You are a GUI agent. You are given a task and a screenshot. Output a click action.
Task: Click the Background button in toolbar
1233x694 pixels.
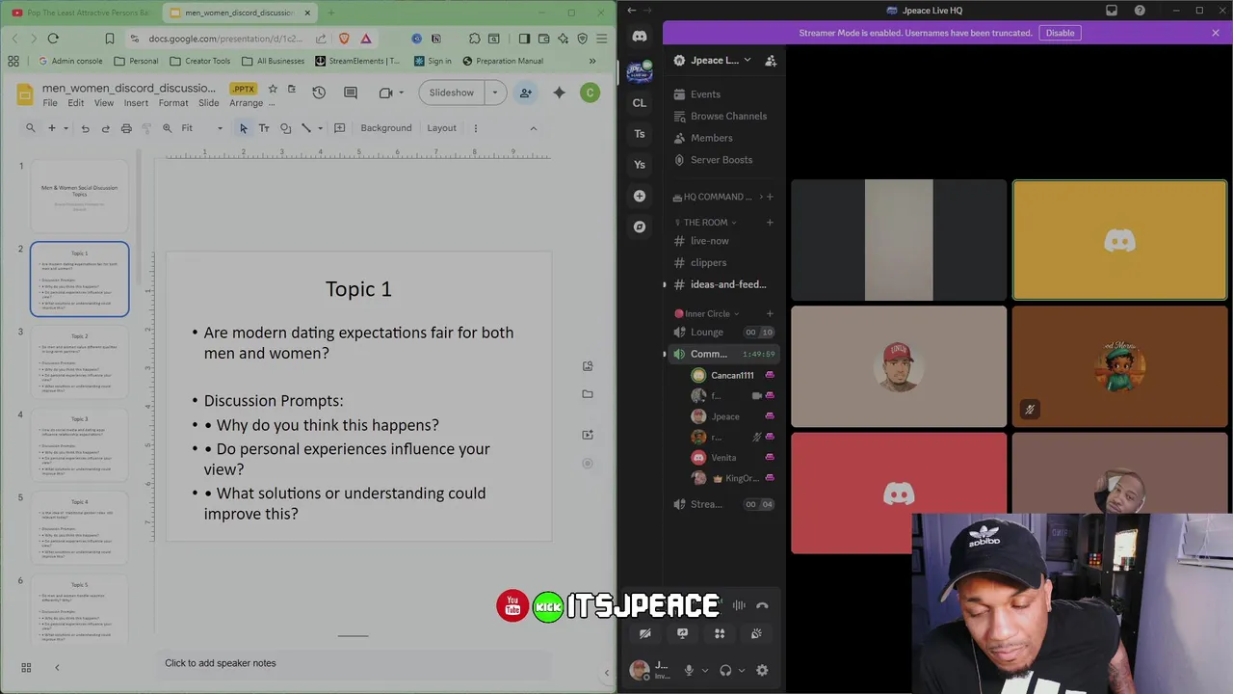pos(385,128)
